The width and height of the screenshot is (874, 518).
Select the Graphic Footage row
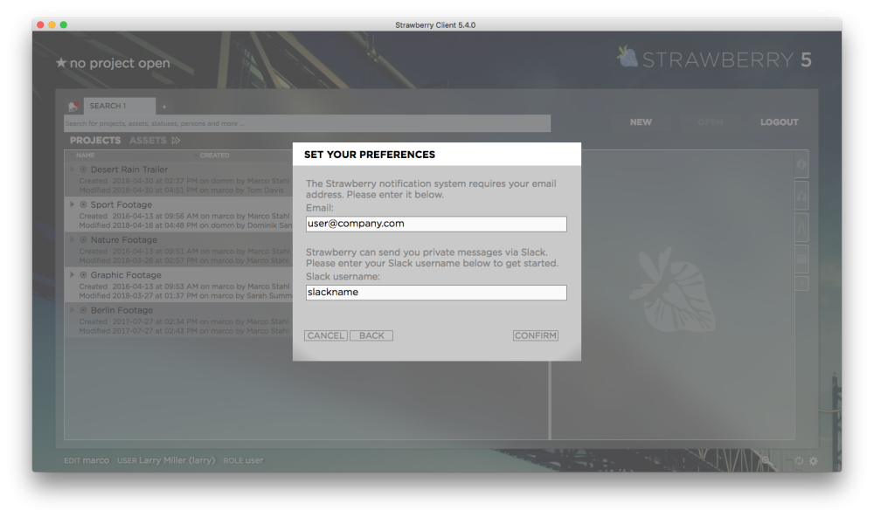pyautogui.click(x=179, y=285)
